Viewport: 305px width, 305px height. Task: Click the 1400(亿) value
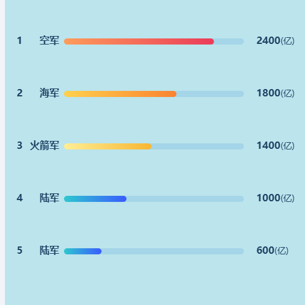click(275, 146)
